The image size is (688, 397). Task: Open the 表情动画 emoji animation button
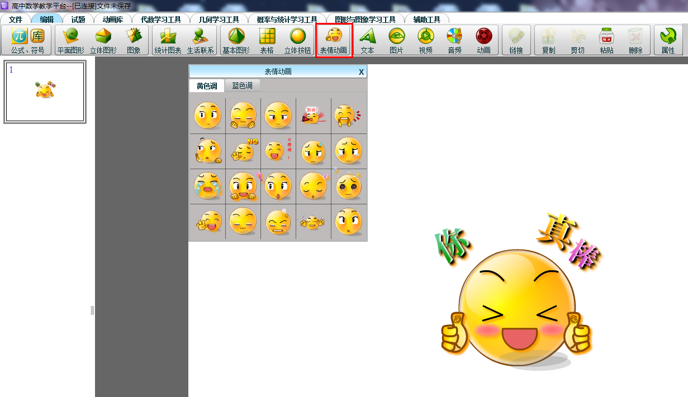333,40
